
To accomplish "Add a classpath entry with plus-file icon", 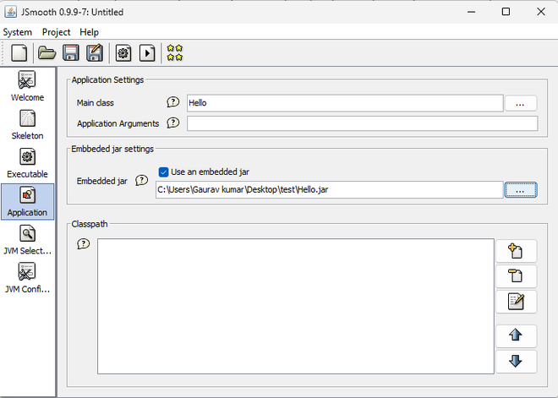I will click(x=516, y=251).
